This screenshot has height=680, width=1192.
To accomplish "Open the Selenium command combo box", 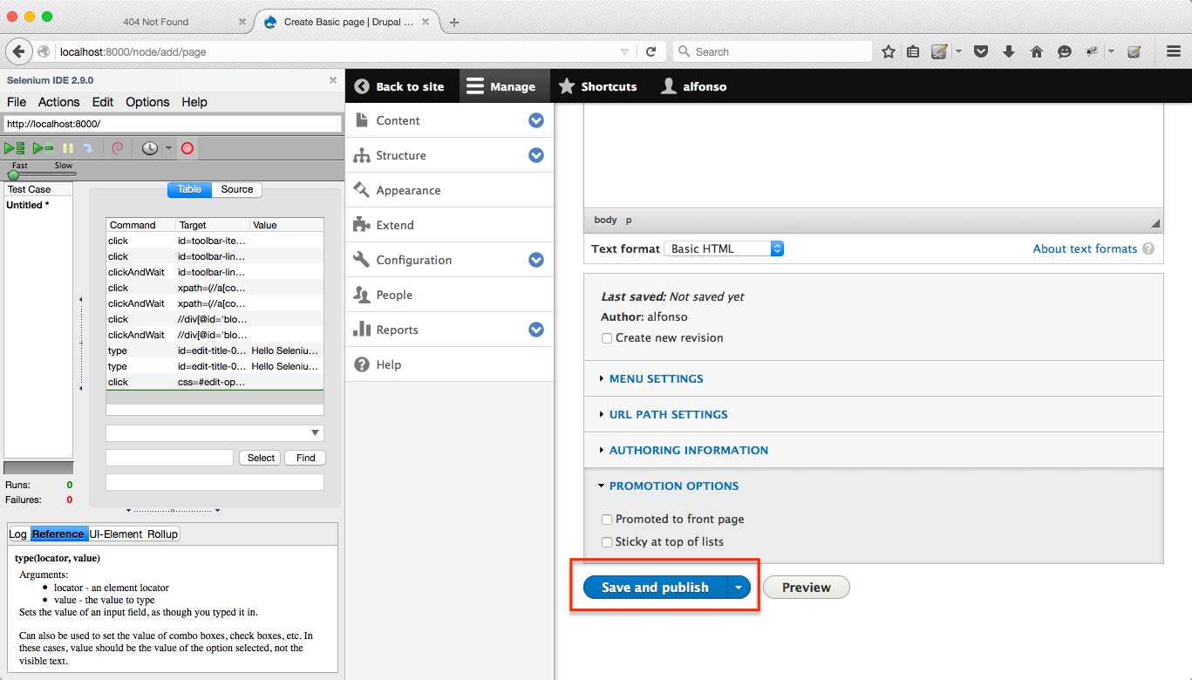I will click(x=215, y=433).
